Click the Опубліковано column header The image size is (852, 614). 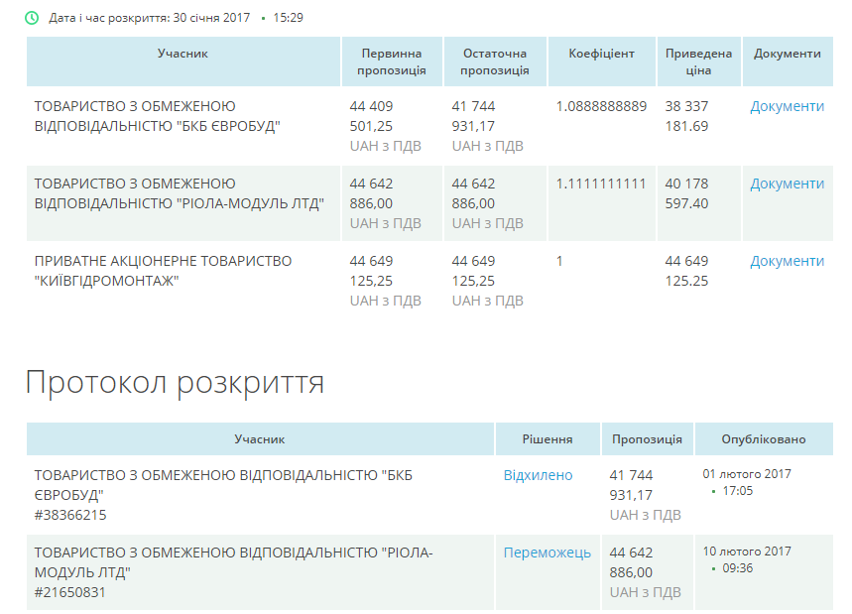(x=764, y=438)
